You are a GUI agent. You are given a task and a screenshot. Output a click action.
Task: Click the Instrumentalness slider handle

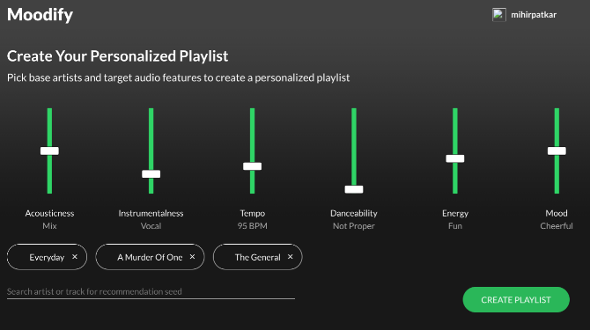(x=151, y=174)
